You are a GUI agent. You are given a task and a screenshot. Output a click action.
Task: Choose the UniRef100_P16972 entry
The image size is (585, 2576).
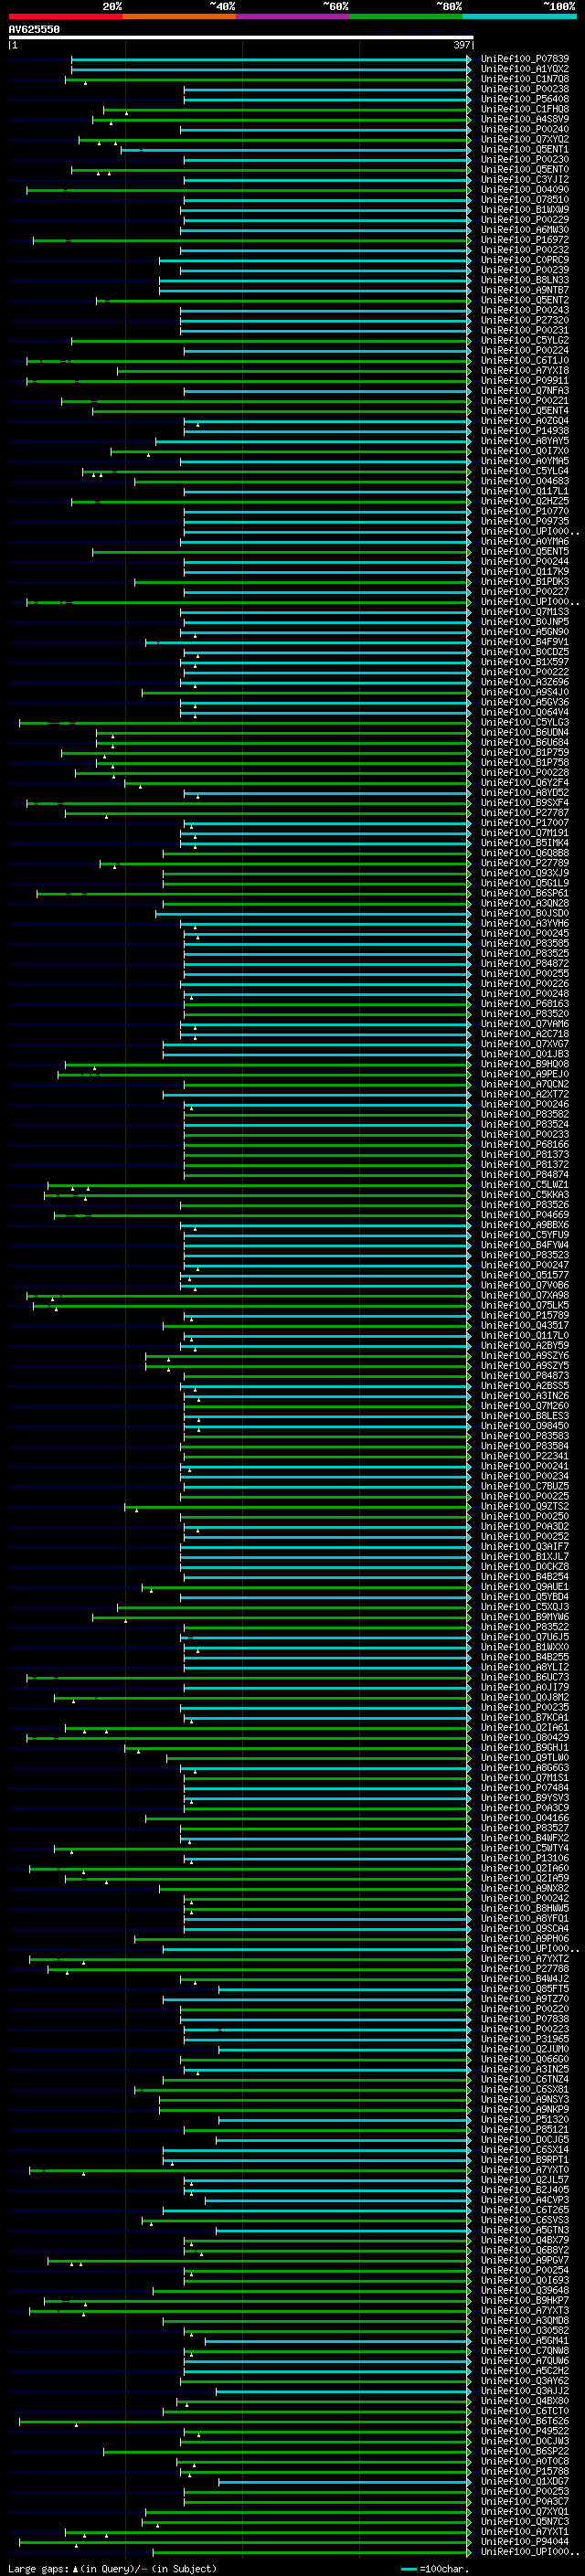click(x=524, y=240)
